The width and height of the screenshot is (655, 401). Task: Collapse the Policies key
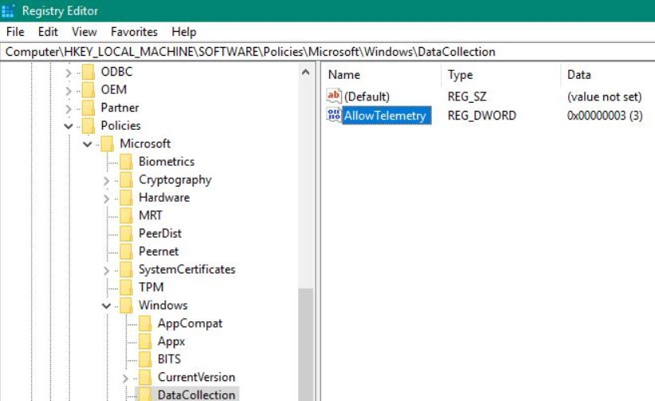click(69, 126)
